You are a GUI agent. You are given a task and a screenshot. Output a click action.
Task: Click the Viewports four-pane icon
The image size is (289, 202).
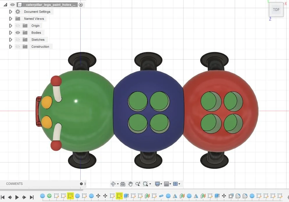pos(175,184)
